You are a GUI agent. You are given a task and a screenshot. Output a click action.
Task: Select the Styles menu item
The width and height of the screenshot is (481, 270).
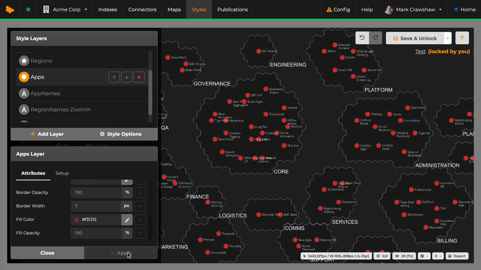[x=199, y=9]
